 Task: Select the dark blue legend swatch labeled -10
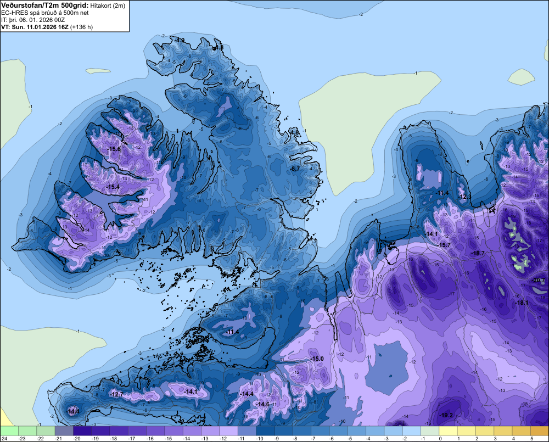coord(265,430)
